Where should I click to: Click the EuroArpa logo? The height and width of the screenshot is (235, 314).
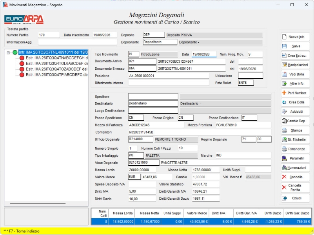[24, 20]
